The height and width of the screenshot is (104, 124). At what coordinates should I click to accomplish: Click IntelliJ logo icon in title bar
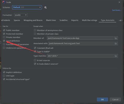[4, 2]
